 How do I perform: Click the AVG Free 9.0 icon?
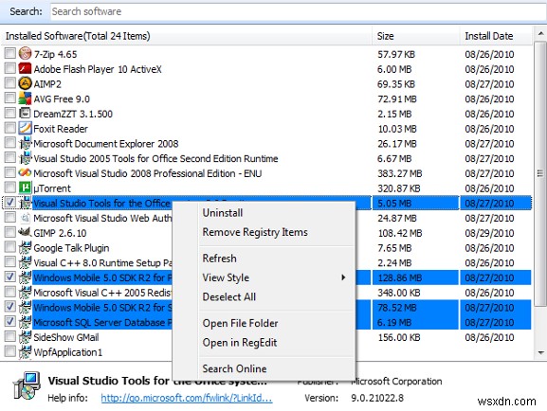(25, 98)
